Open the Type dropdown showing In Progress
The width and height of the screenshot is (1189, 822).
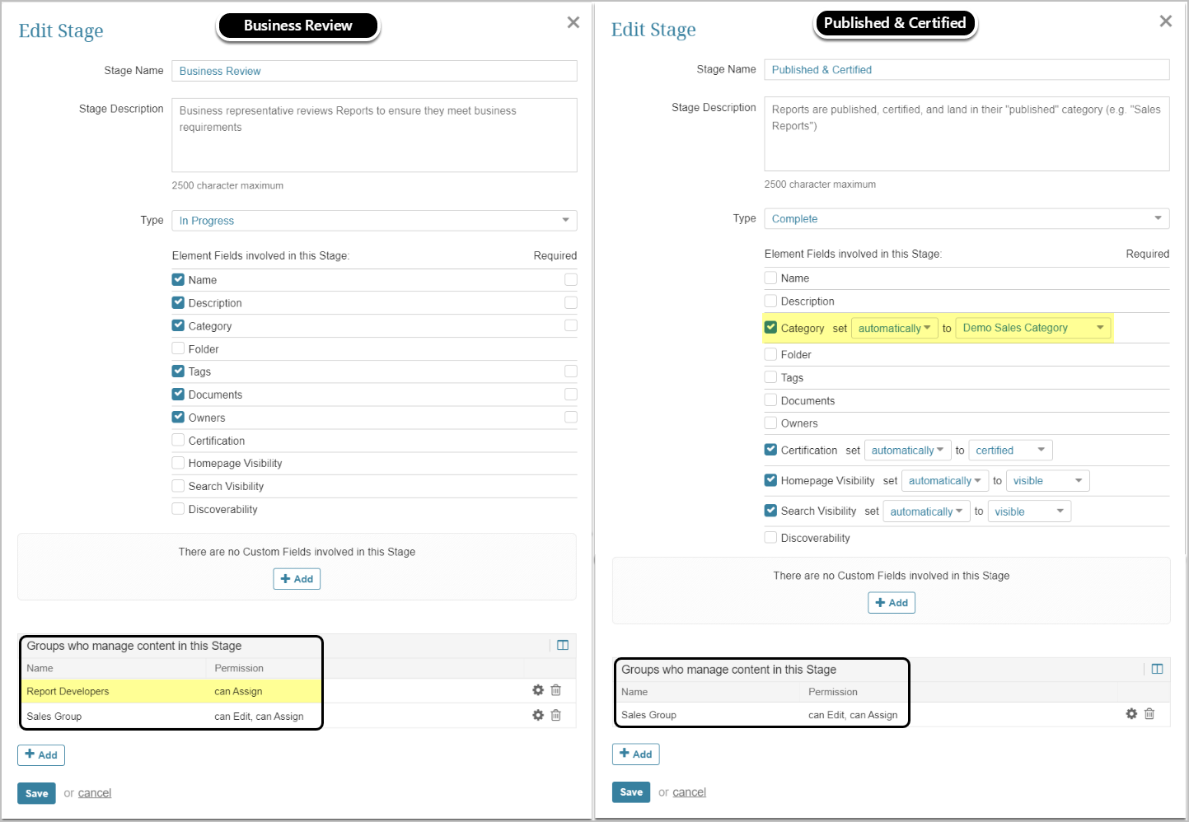(374, 221)
